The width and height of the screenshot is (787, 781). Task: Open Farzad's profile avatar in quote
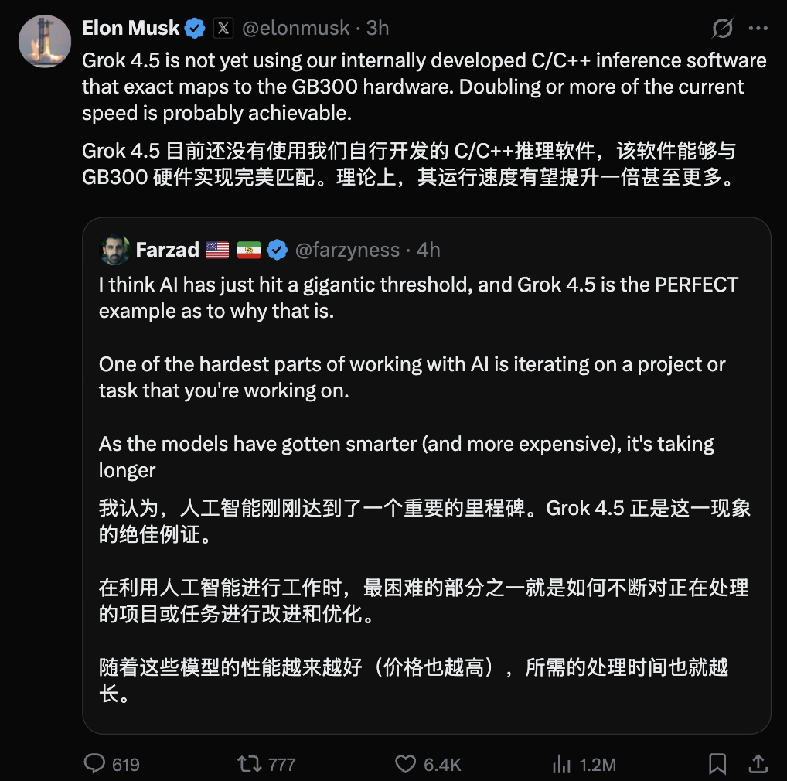pos(115,250)
